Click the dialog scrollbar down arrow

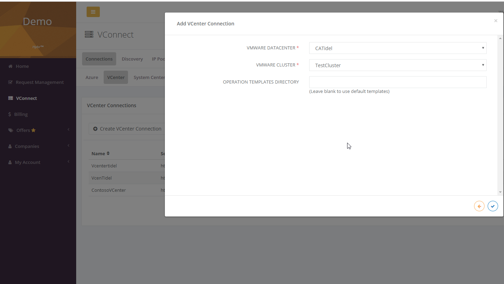click(500, 192)
